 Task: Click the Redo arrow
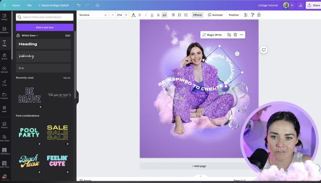[87, 5]
